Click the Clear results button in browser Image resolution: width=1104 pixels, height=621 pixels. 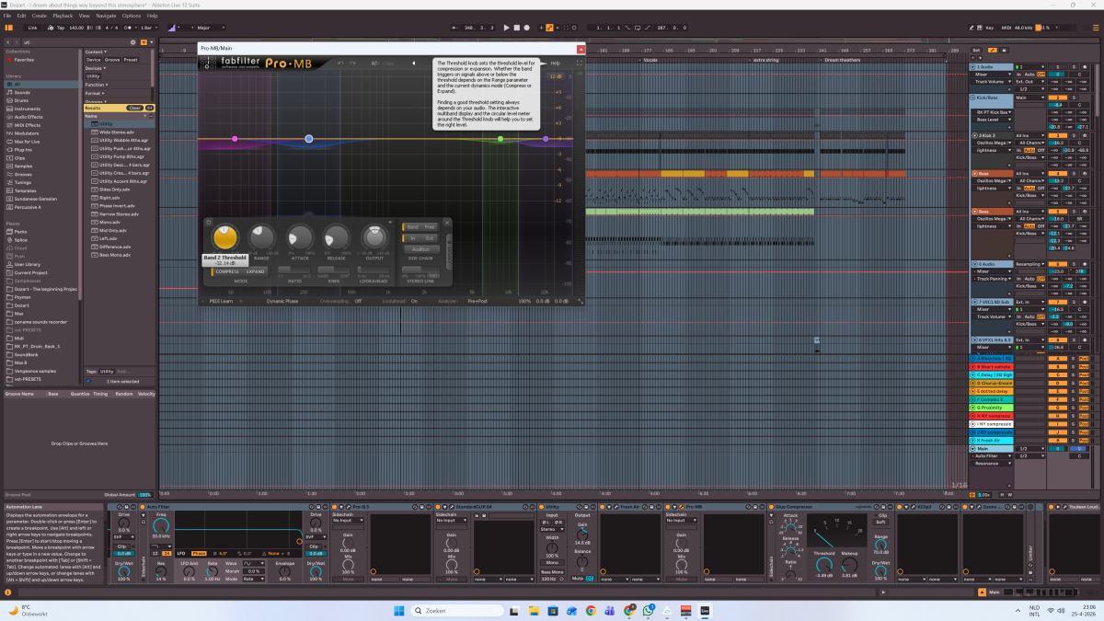[x=134, y=108]
